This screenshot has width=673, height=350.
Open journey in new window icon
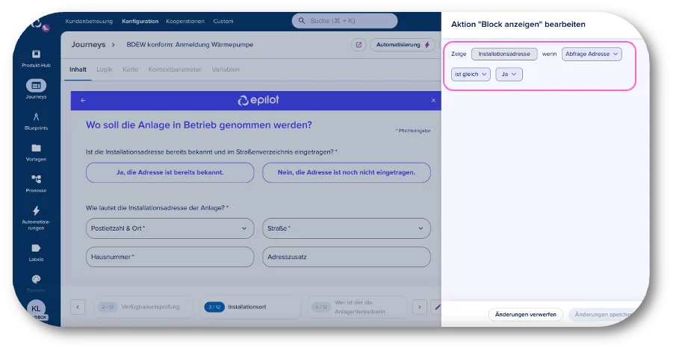coord(359,45)
